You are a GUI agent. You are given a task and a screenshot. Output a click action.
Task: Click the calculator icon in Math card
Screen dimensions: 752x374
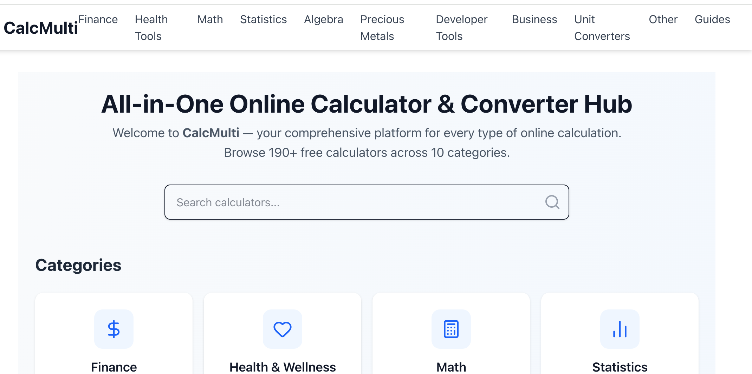click(451, 329)
